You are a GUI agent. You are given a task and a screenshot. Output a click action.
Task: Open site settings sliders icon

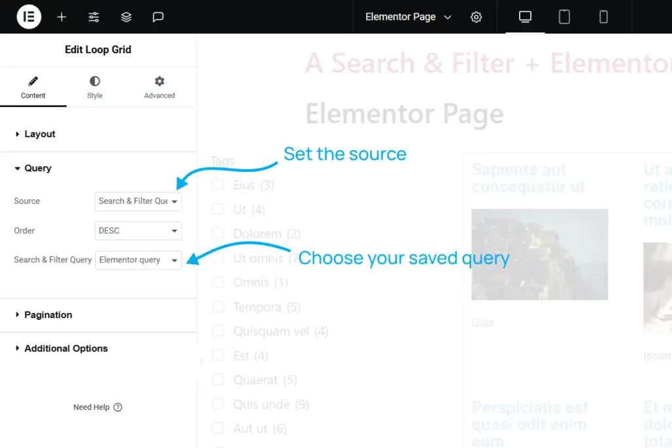94,16
